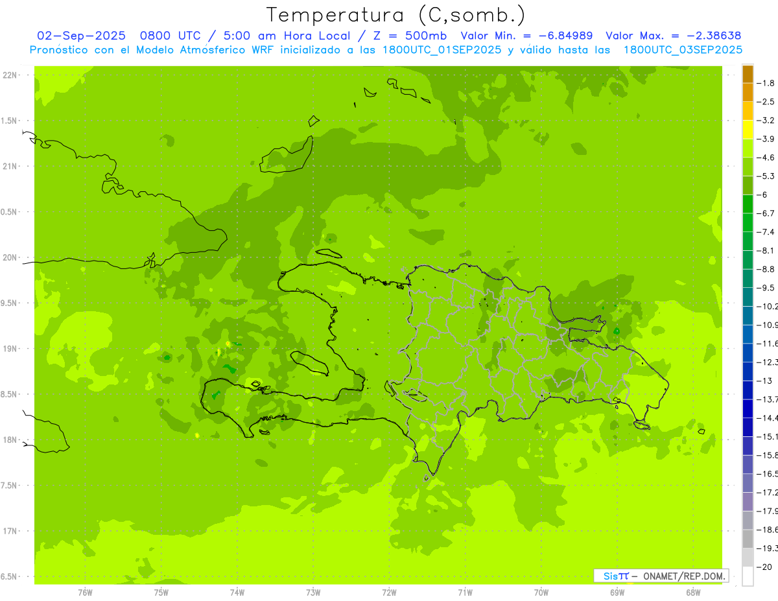The width and height of the screenshot is (778, 601).
Task: Click the '-8.1' color bar value
Action: [766, 250]
